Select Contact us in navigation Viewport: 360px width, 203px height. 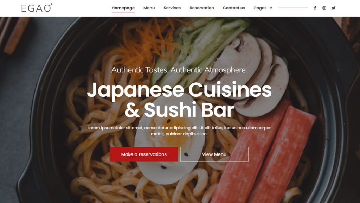click(x=234, y=8)
